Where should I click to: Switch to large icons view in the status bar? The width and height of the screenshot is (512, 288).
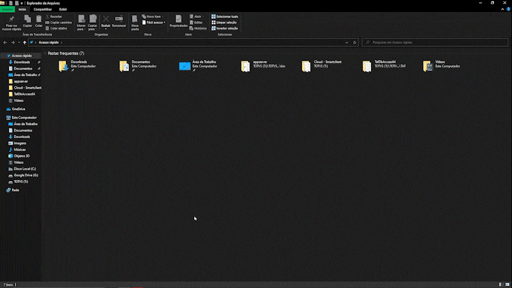507,285
